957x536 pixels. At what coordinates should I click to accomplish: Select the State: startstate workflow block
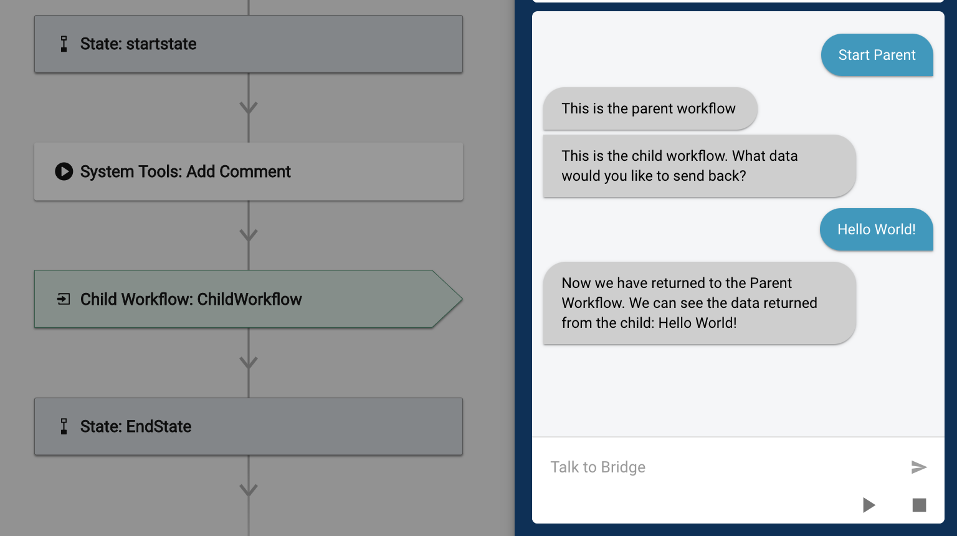pos(249,44)
